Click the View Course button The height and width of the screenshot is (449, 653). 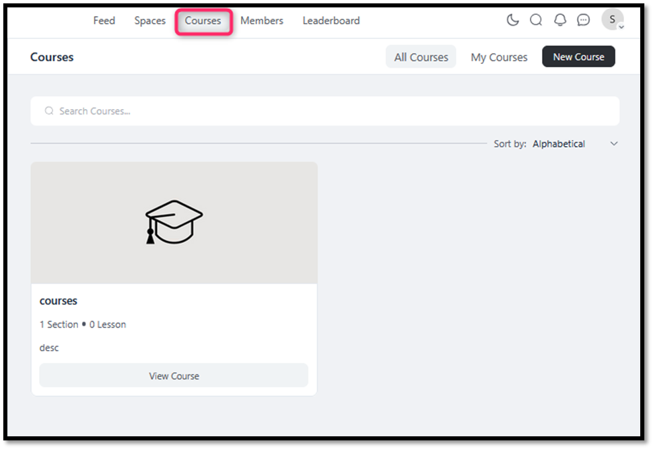coord(174,376)
